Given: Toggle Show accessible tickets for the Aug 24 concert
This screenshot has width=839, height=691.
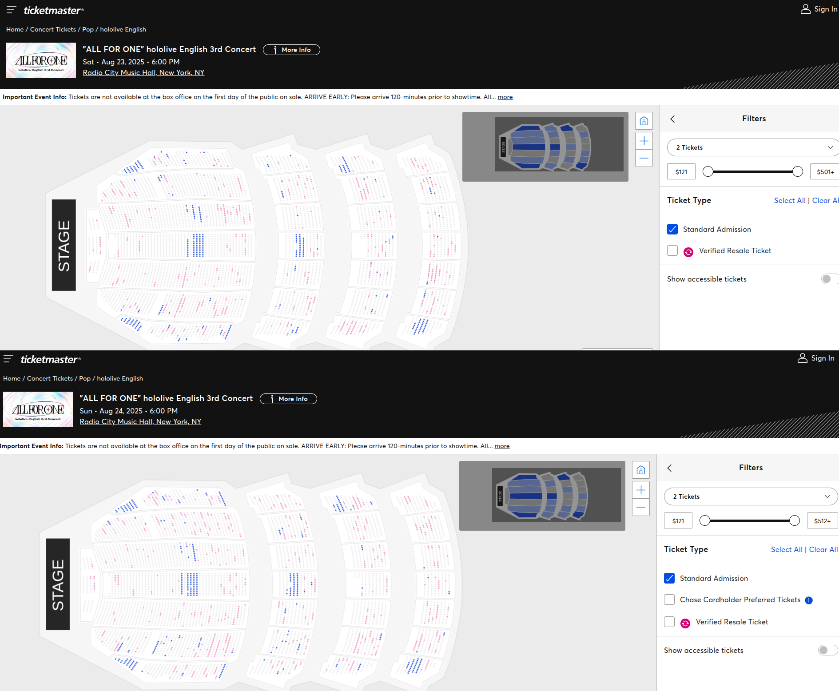Looking at the screenshot, I should 827,650.
